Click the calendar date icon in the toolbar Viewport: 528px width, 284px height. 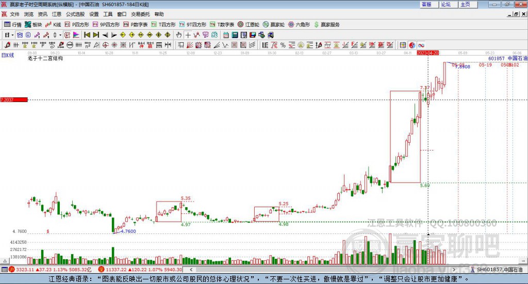[x=226, y=35]
